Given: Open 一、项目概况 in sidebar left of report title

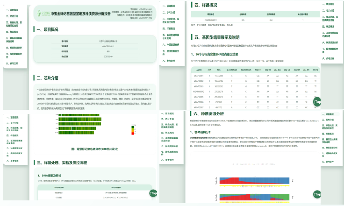Looking at the screenshot, I should (12, 10).
